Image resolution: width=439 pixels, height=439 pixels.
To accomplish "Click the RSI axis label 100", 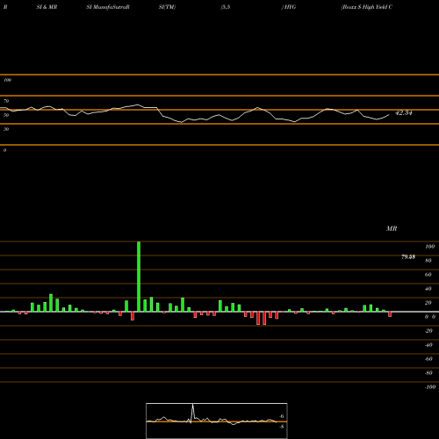I will (7, 80).
